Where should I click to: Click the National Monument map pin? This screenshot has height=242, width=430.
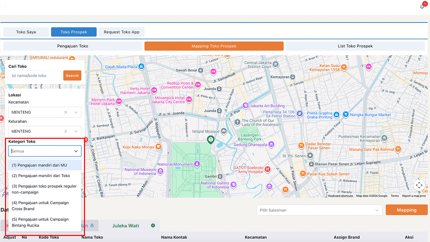click(197, 164)
